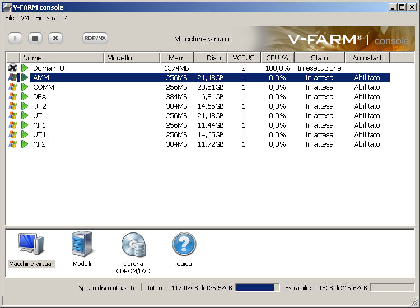
Task: Click the Estraibile: 0,18GB di 215,62GB text
Action: click(326, 288)
